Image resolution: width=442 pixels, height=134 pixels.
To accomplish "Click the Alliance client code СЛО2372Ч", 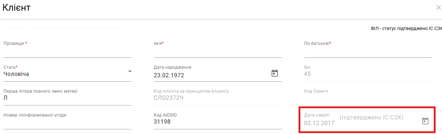I will [x=168, y=98].
